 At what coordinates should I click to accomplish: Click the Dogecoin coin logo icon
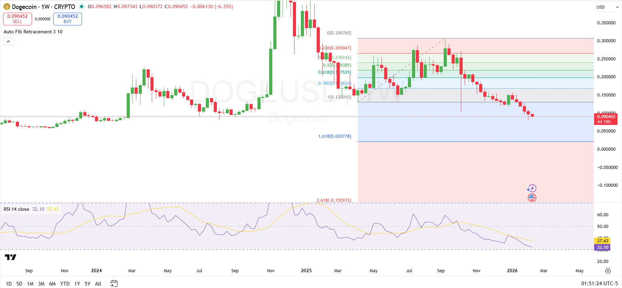7,7
